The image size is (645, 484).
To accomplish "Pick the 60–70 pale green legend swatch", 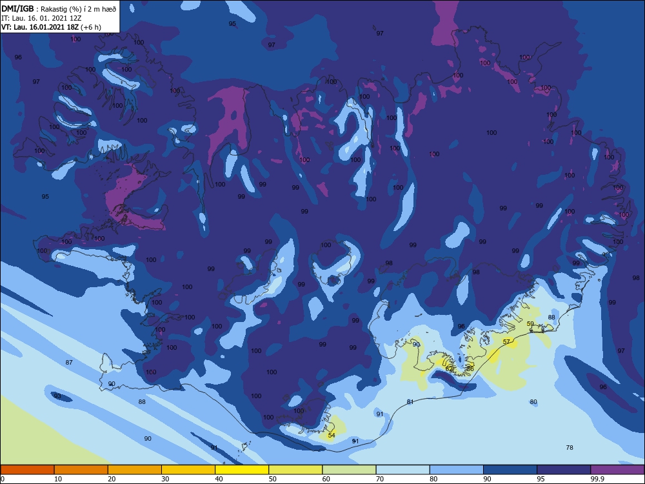I will (349, 470).
